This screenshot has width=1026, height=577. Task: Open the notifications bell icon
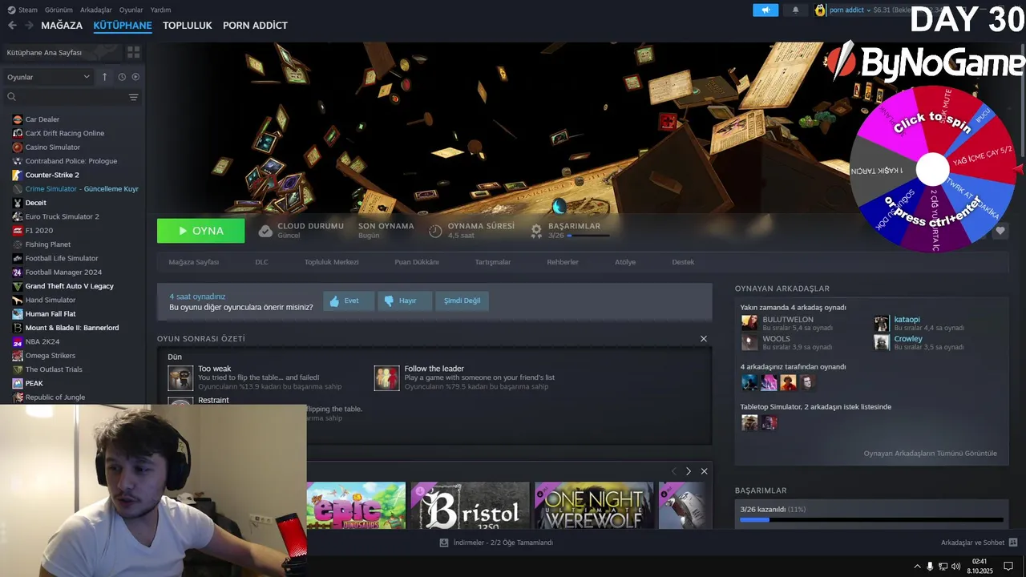click(x=795, y=10)
